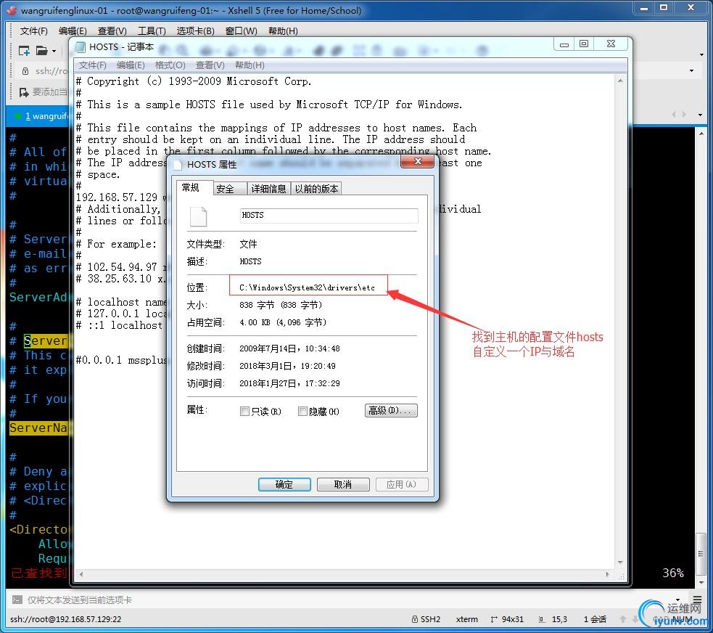The image size is (713, 633).
Task: Click the Xshell logo in the title bar
Action: [x=12, y=10]
